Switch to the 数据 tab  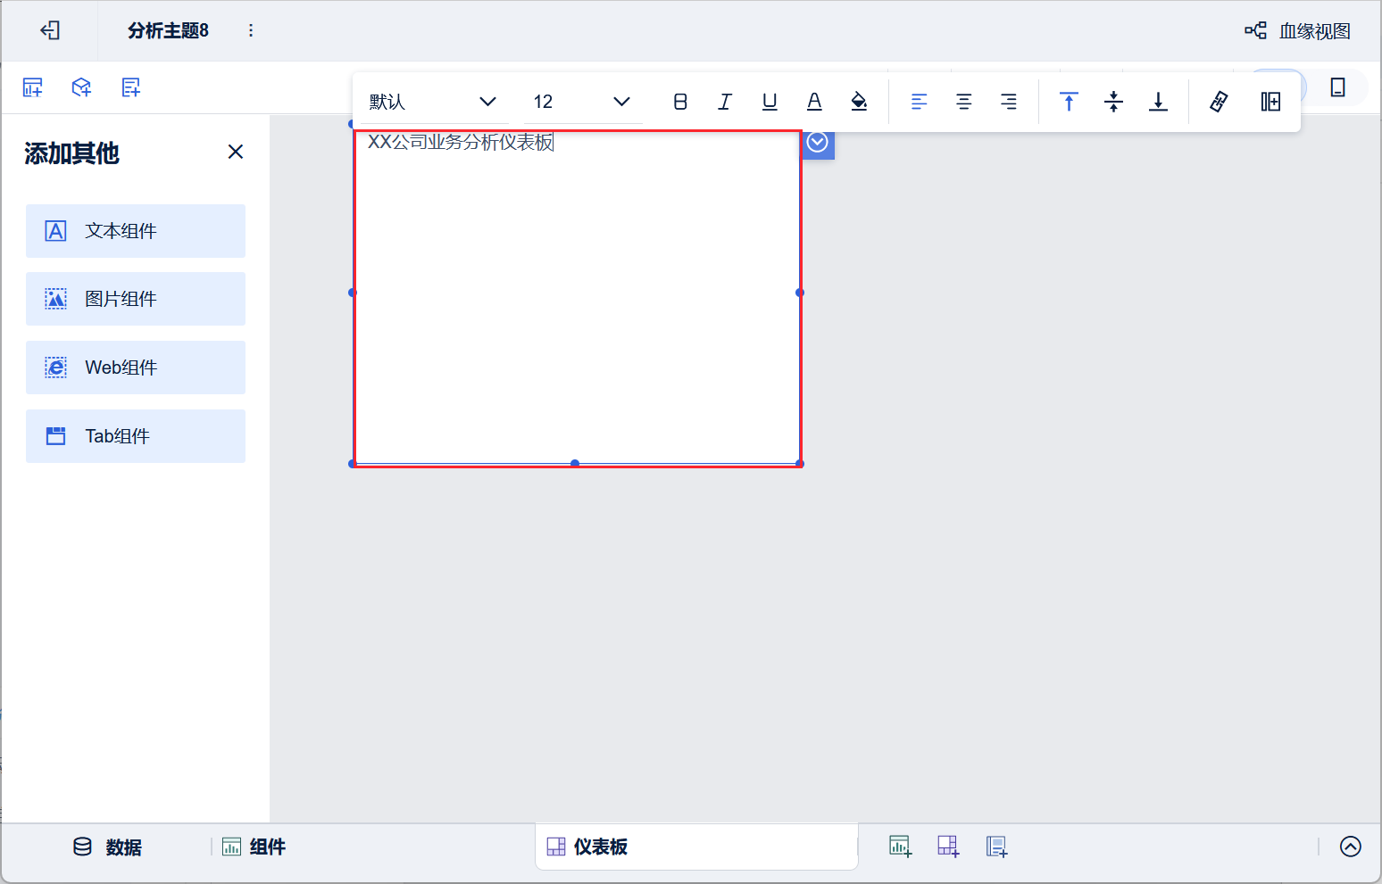point(107,847)
